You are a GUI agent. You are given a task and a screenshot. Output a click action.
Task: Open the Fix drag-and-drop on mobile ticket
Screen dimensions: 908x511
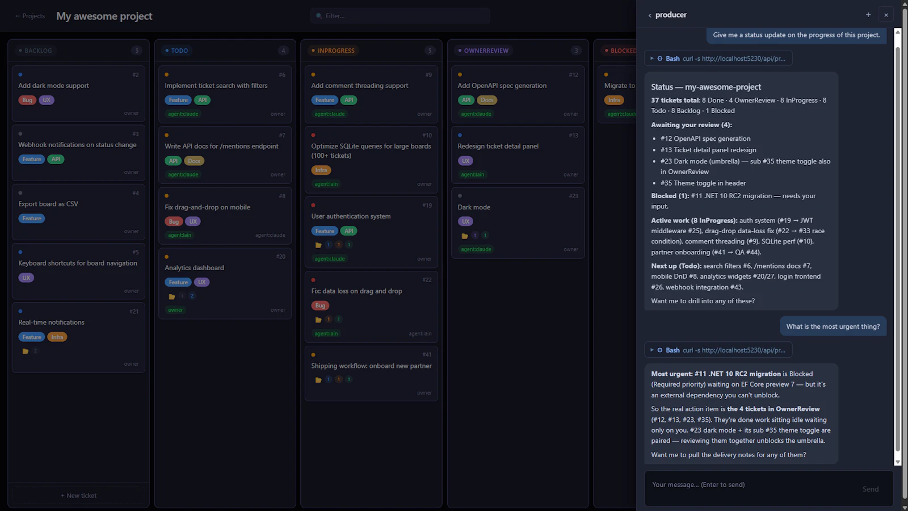pos(225,216)
